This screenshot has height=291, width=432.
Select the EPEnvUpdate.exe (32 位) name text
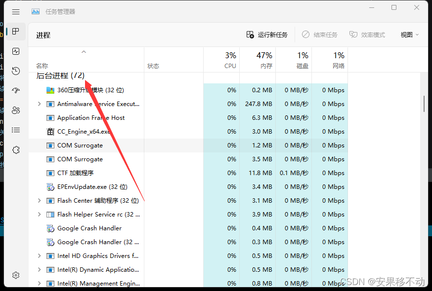[x=92, y=187]
